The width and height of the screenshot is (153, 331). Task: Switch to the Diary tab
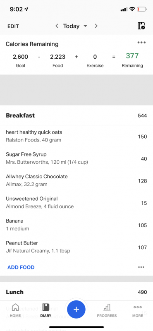45,311
